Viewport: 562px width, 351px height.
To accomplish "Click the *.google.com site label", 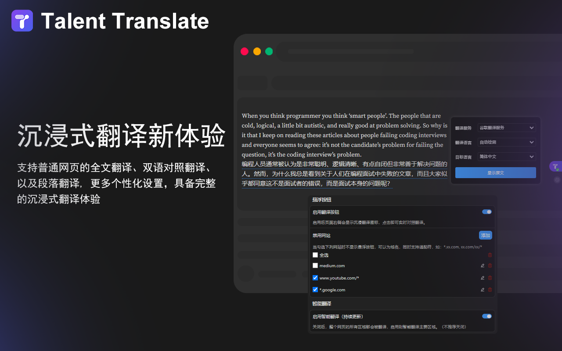I will pos(332,290).
